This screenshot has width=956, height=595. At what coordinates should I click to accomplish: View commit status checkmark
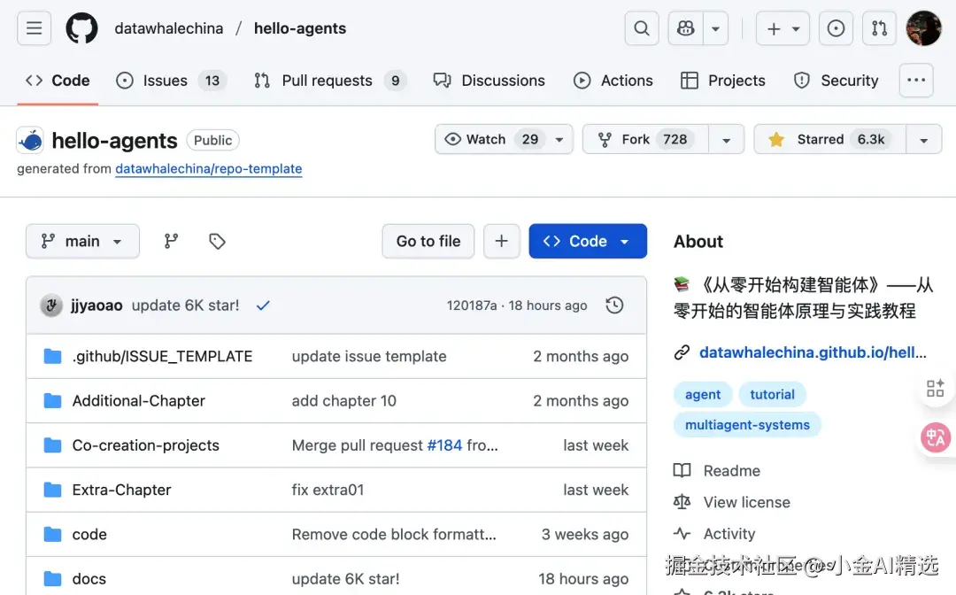pos(263,305)
